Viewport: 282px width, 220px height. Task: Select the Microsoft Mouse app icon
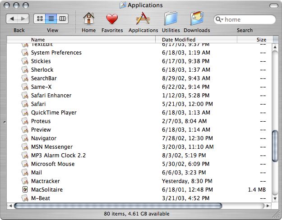[25, 164]
